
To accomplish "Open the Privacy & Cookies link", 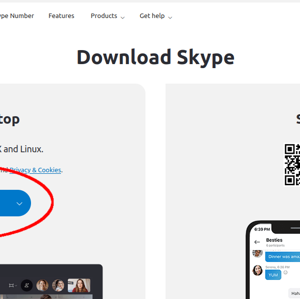I will 35,170.
